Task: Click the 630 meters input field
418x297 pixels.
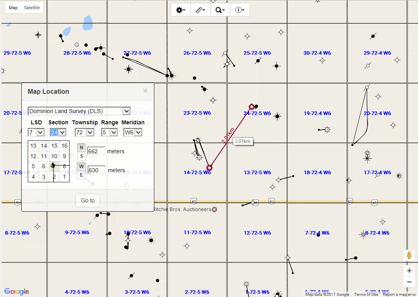Action: (x=97, y=170)
